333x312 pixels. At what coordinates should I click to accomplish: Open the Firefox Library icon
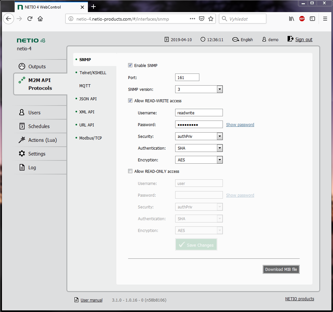[x=291, y=19]
